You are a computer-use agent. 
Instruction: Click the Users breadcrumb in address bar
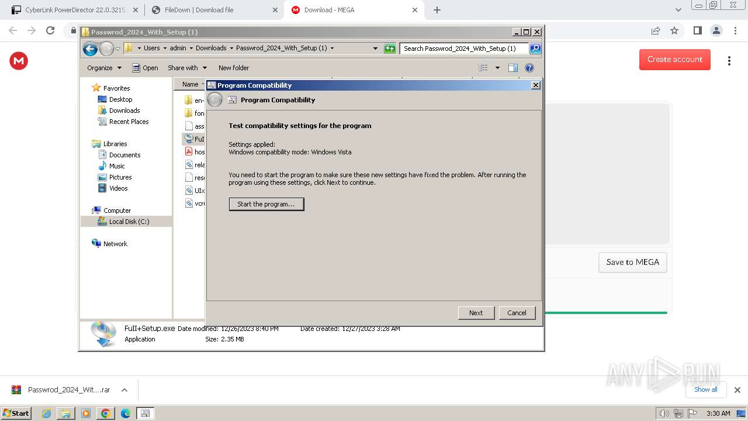pos(151,49)
